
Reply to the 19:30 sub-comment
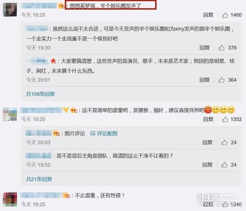point(205,48)
